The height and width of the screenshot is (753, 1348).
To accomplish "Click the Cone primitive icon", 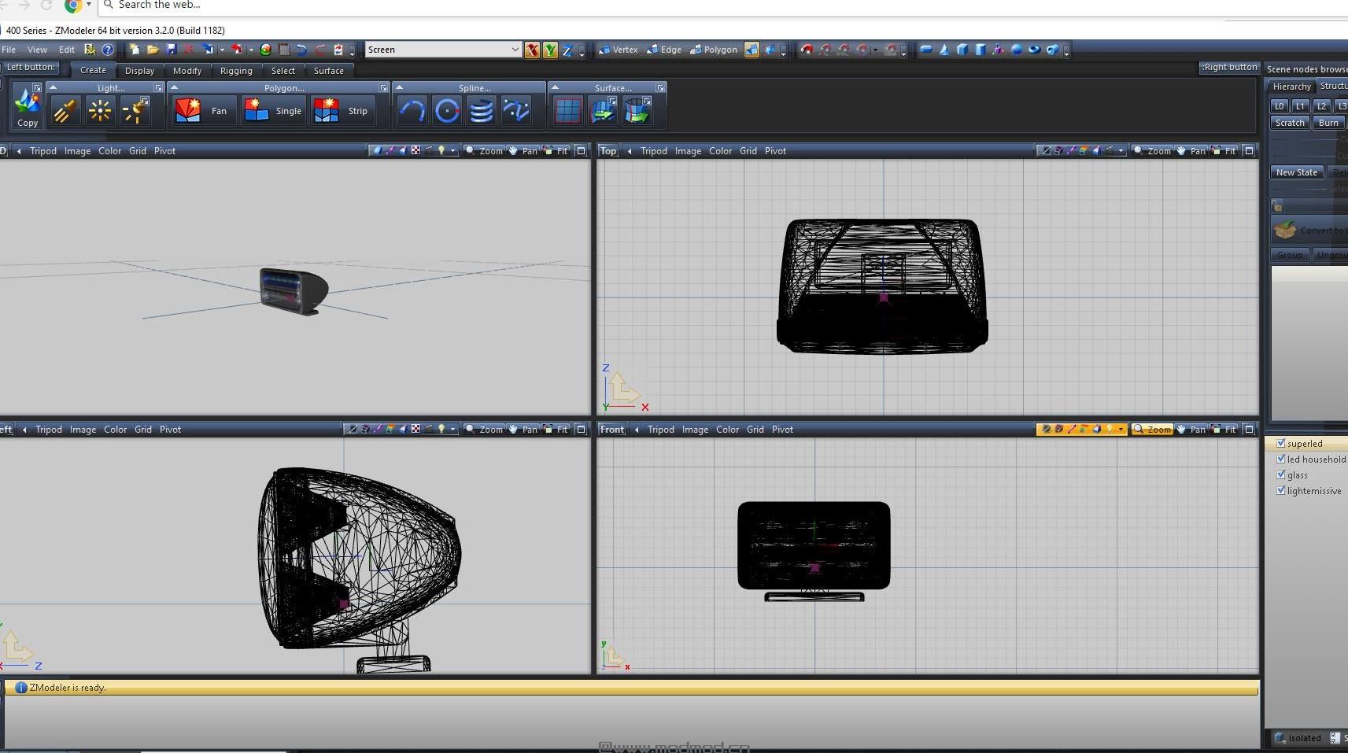I will [944, 50].
